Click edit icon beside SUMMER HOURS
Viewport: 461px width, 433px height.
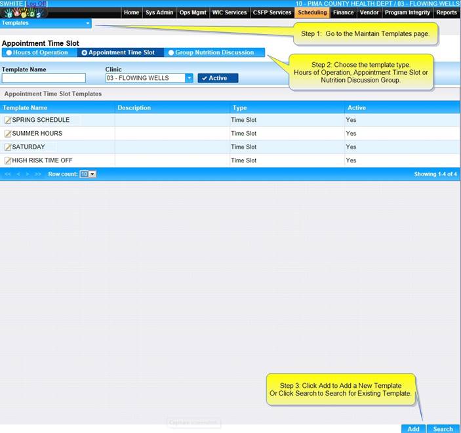pos(8,134)
